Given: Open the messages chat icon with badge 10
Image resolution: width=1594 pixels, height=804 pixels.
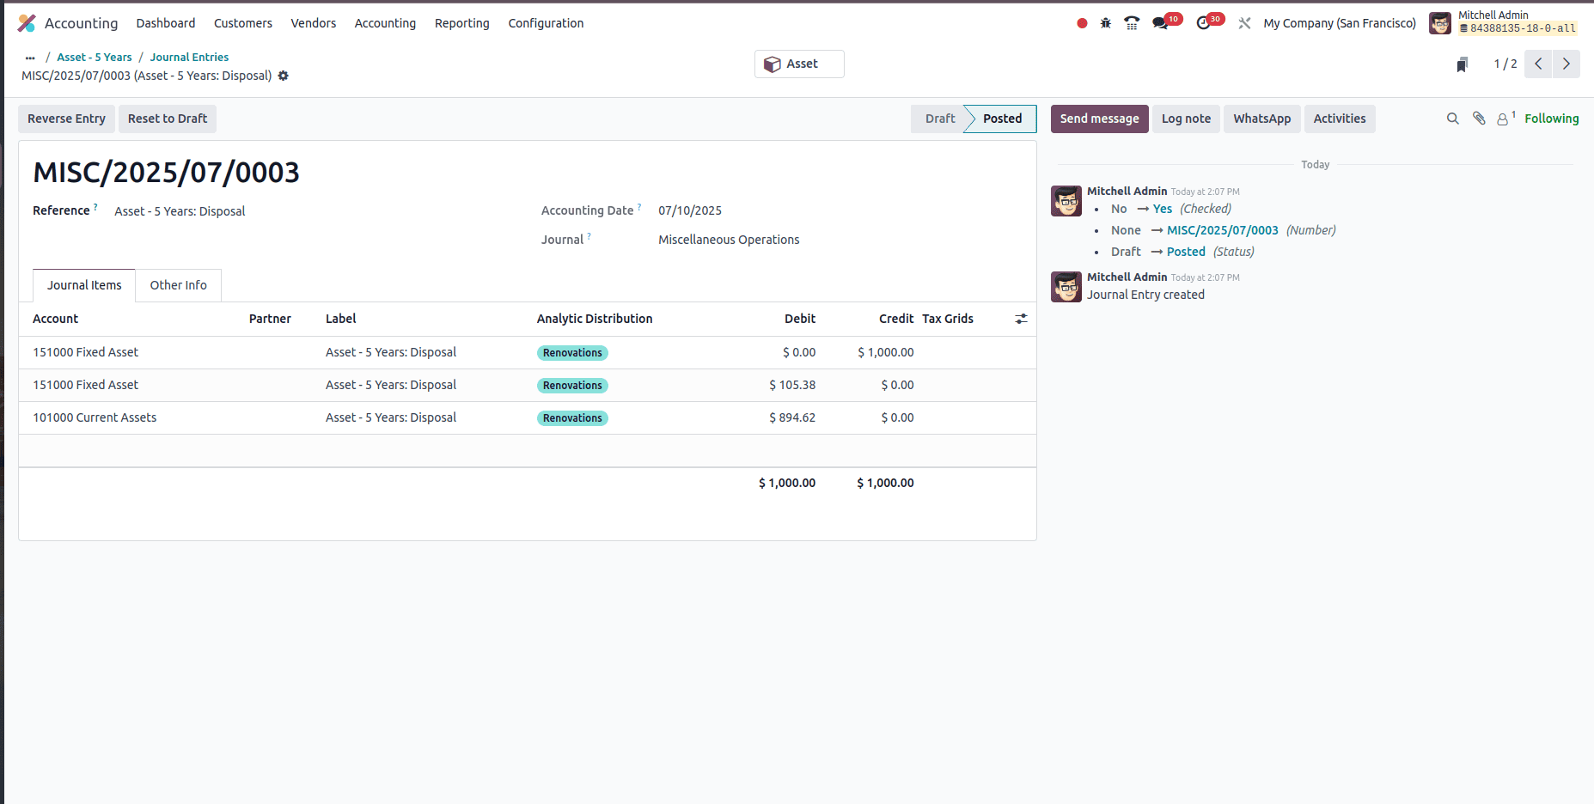Looking at the screenshot, I should pyautogui.click(x=1161, y=23).
